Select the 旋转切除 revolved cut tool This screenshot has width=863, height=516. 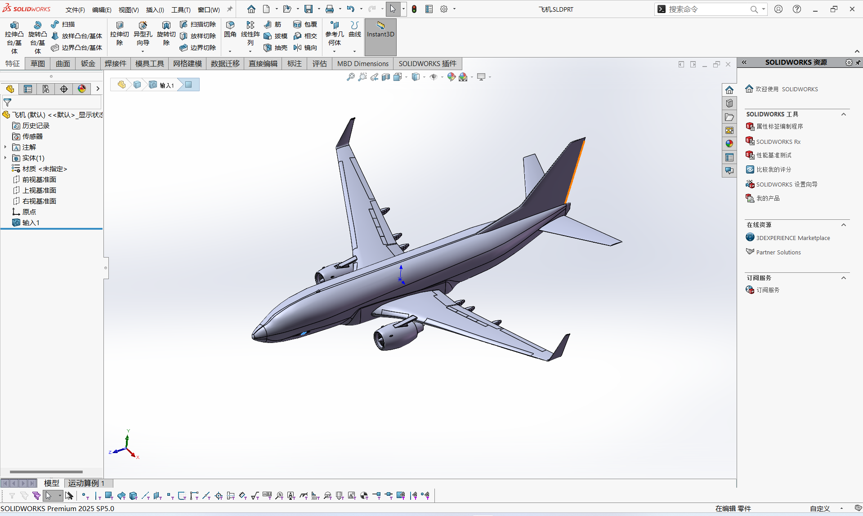[166, 34]
